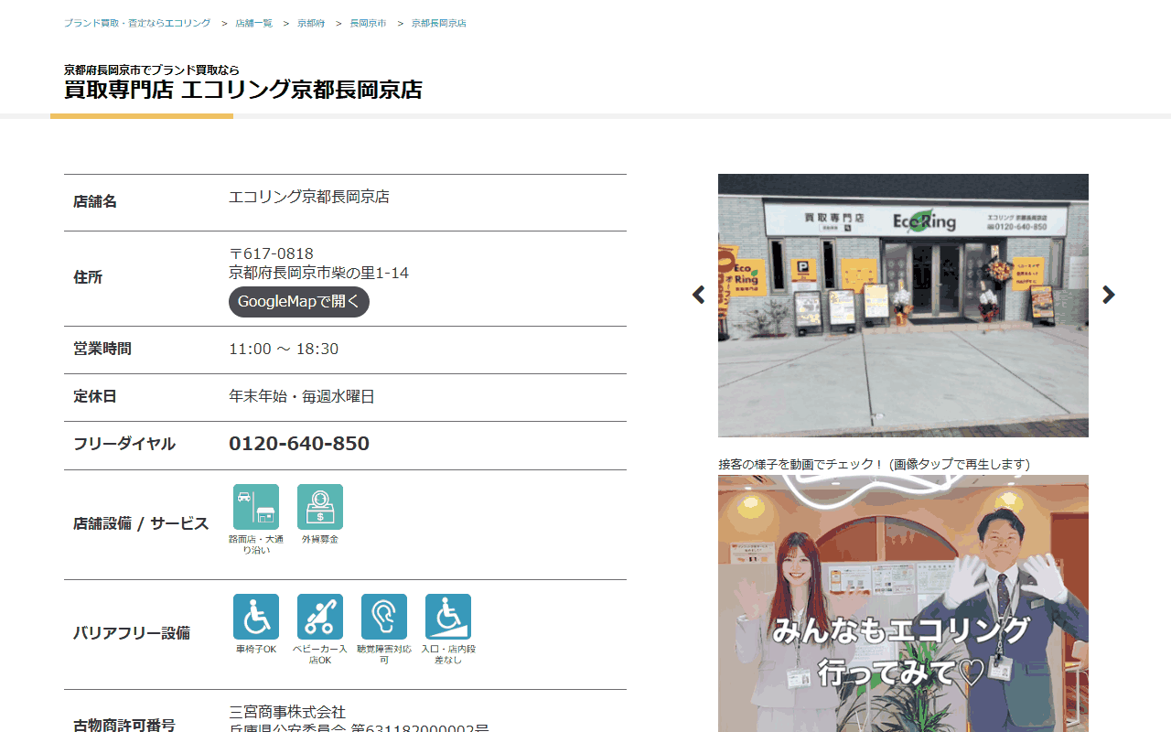
Task: Click the closed days 年末年始・毎週水曜日
Action: [302, 396]
